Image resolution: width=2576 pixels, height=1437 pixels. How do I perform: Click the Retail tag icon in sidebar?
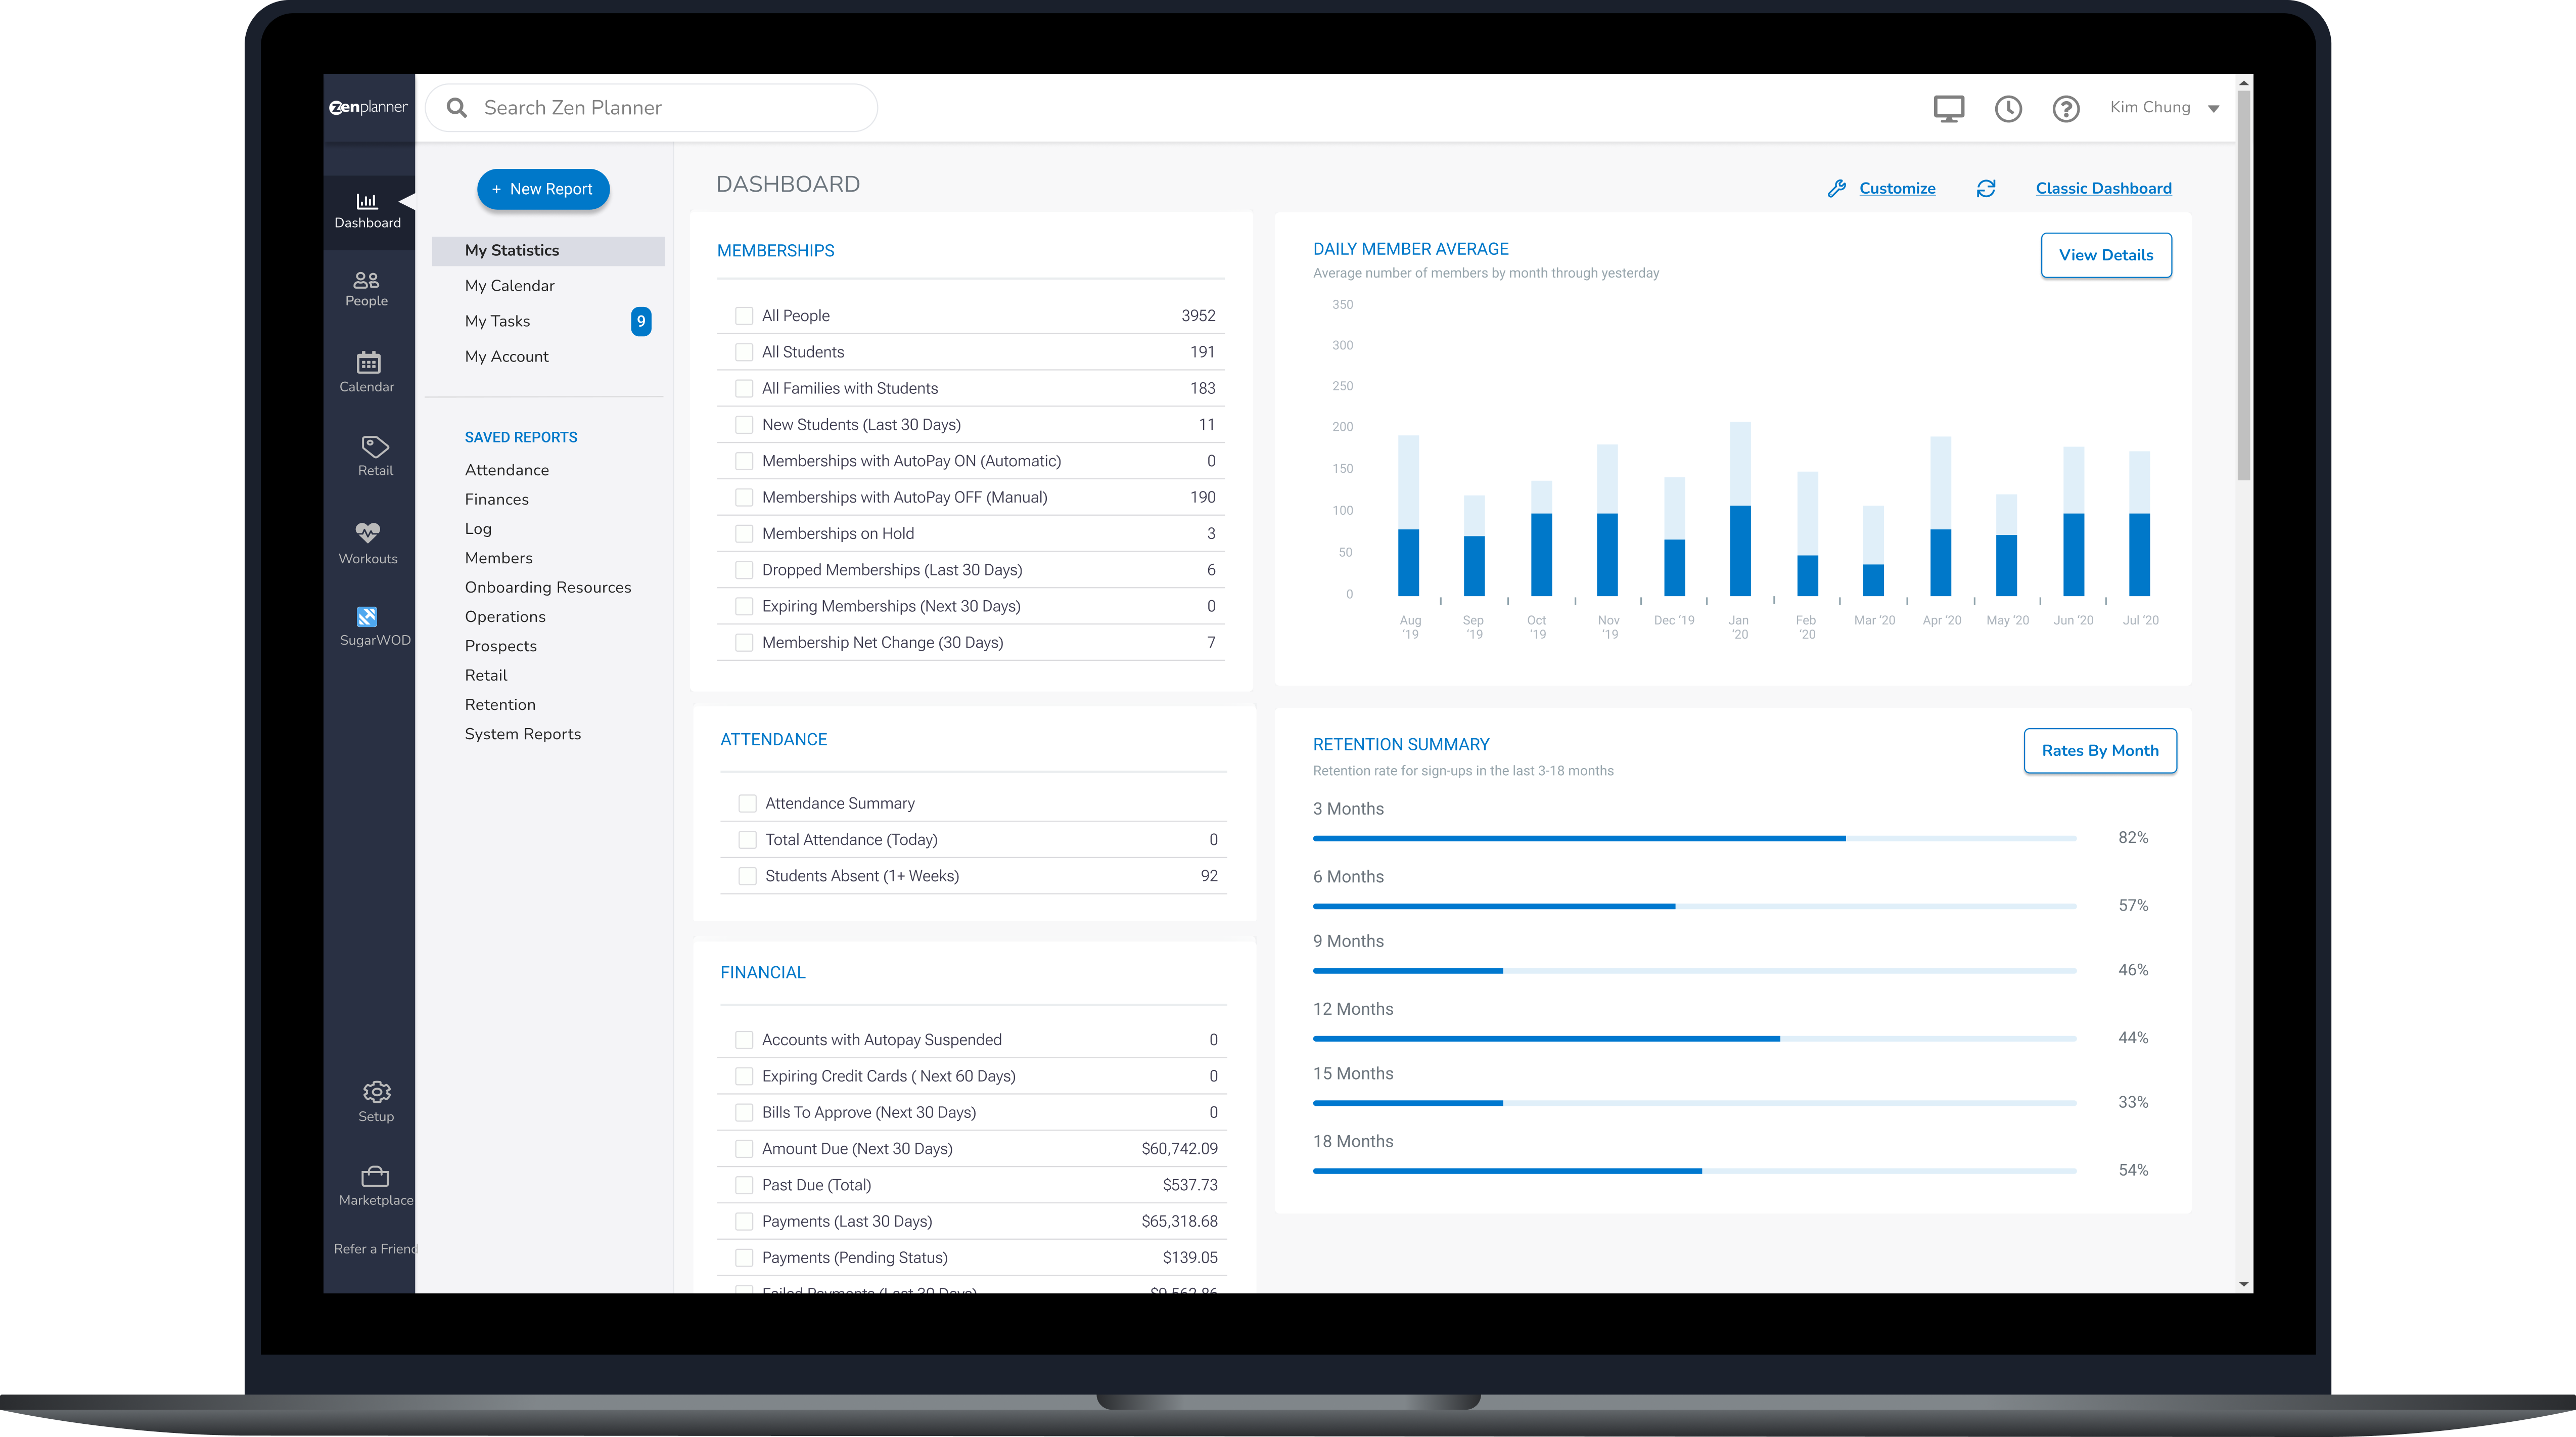tap(374, 455)
